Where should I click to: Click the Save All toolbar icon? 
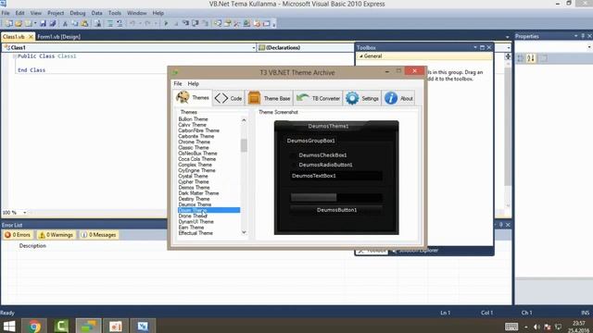(x=53, y=23)
